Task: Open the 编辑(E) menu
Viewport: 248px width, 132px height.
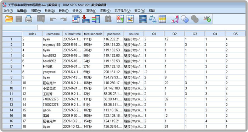Action: 22,11
